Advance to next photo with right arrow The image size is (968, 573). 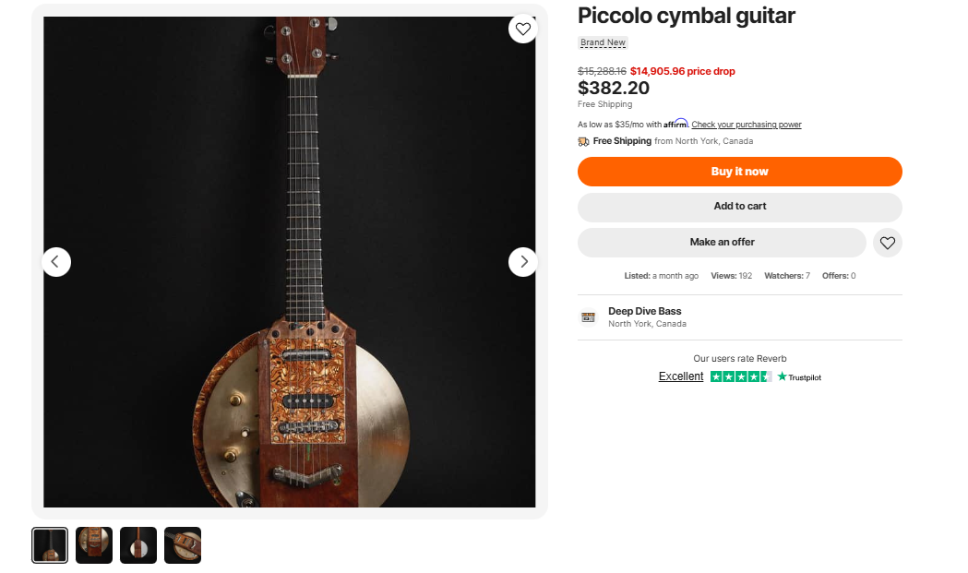click(523, 262)
